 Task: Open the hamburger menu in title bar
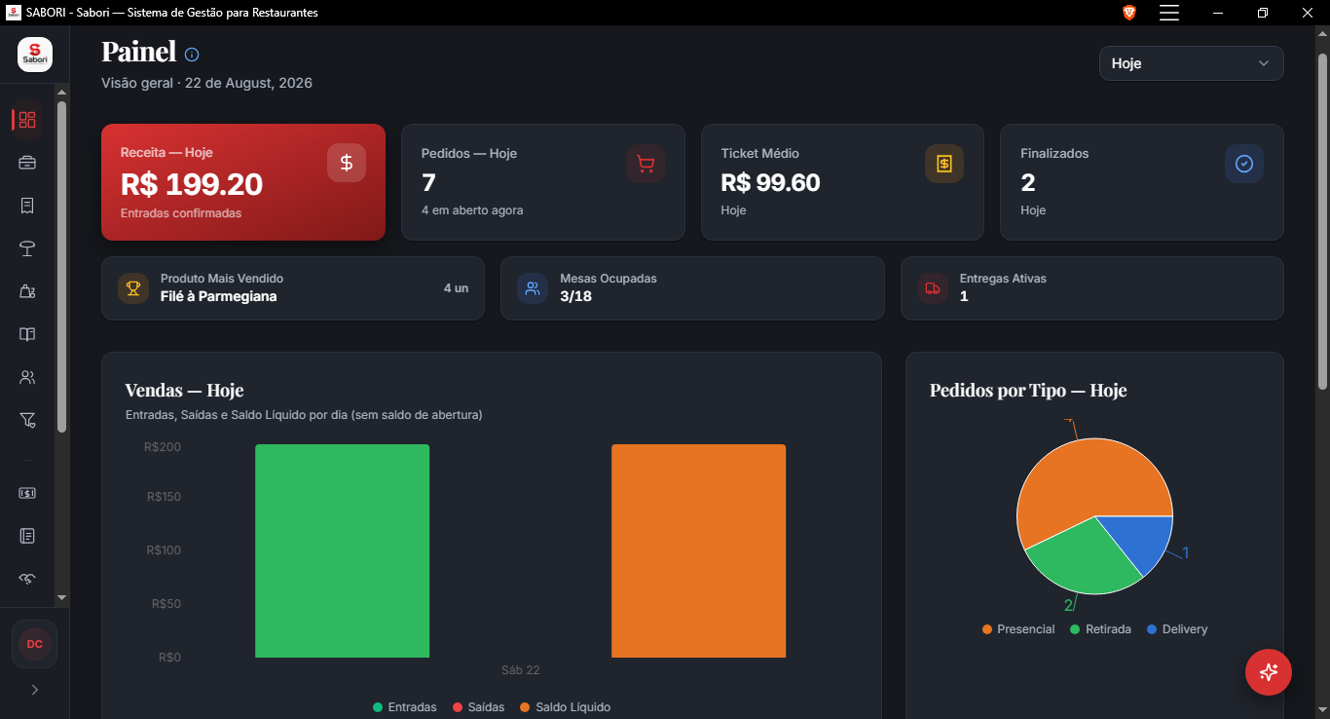(1169, 13)
